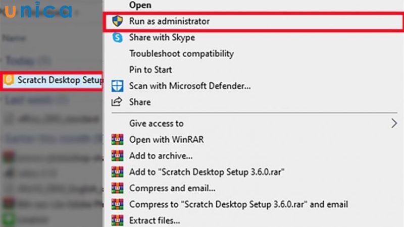This screenshot has height=227, width=404.
Task: Click the Share arrow icon
Action: pyautogui.click(x=118, y=102)
